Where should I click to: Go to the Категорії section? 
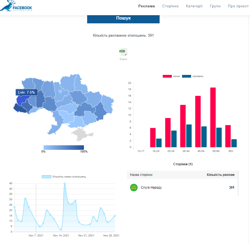[194, 6]
